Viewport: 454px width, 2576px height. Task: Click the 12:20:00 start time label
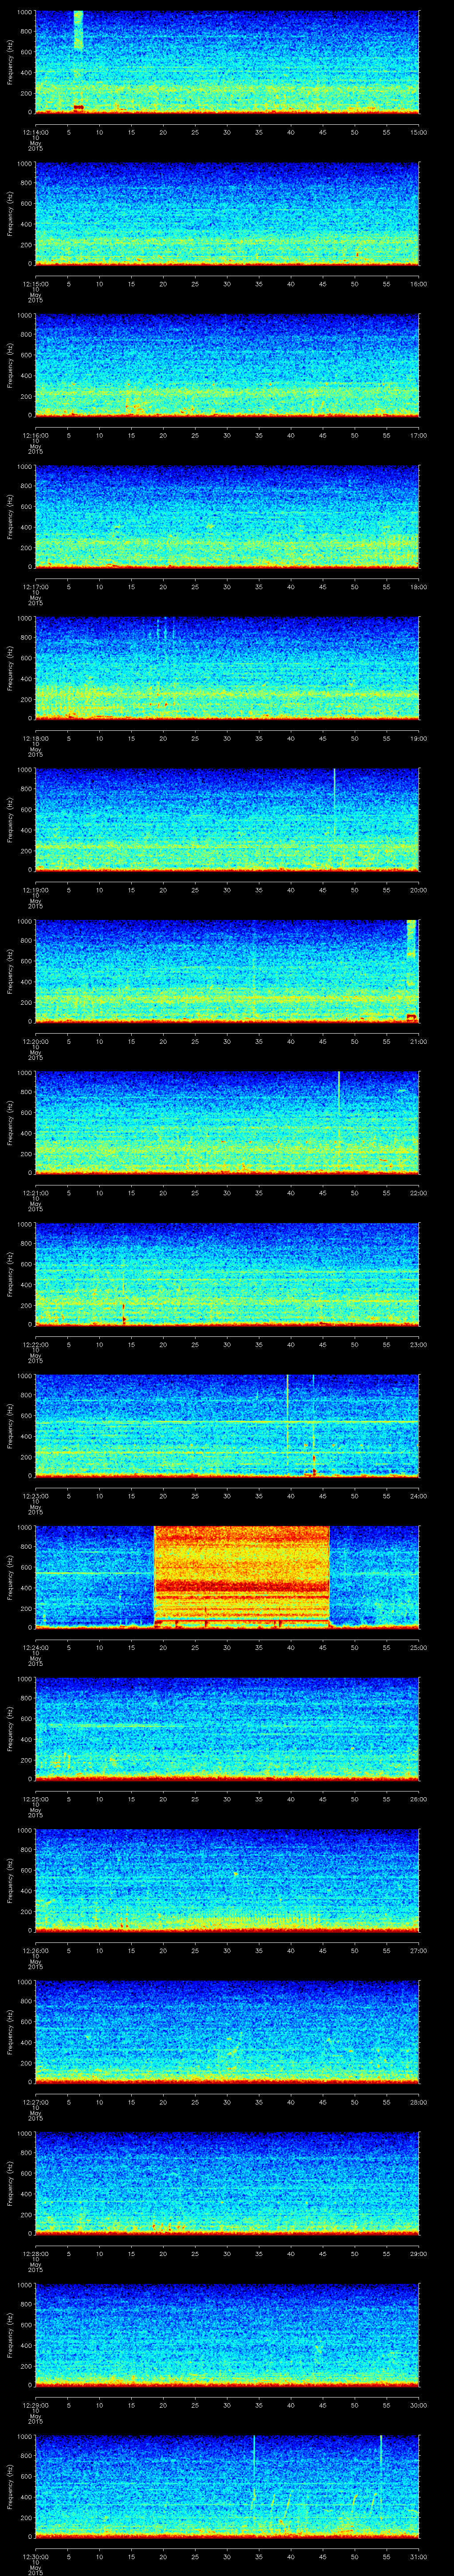click(35, 1041)
